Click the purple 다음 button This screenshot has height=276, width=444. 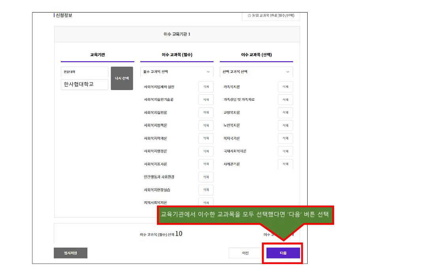pyautogui.click(x=283, y=253)
